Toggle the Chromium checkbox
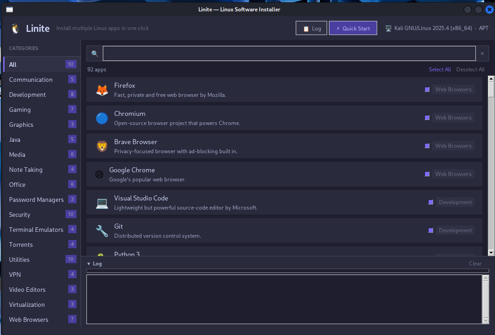Screen dimensions: 495x335 coord(427,118)
